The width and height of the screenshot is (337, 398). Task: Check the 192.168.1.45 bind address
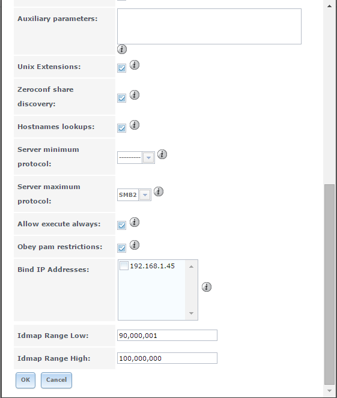click(x=124, y=266)
